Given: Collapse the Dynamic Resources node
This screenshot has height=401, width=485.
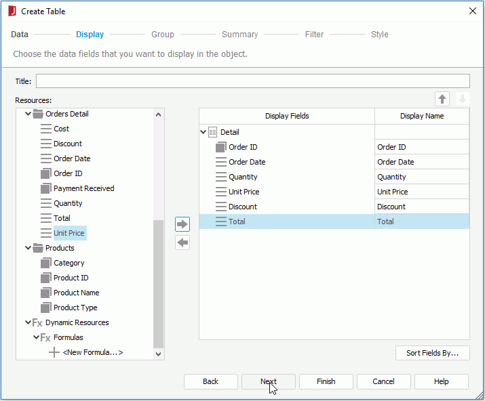Looking at the screenshot, I should tap(28, 322).
